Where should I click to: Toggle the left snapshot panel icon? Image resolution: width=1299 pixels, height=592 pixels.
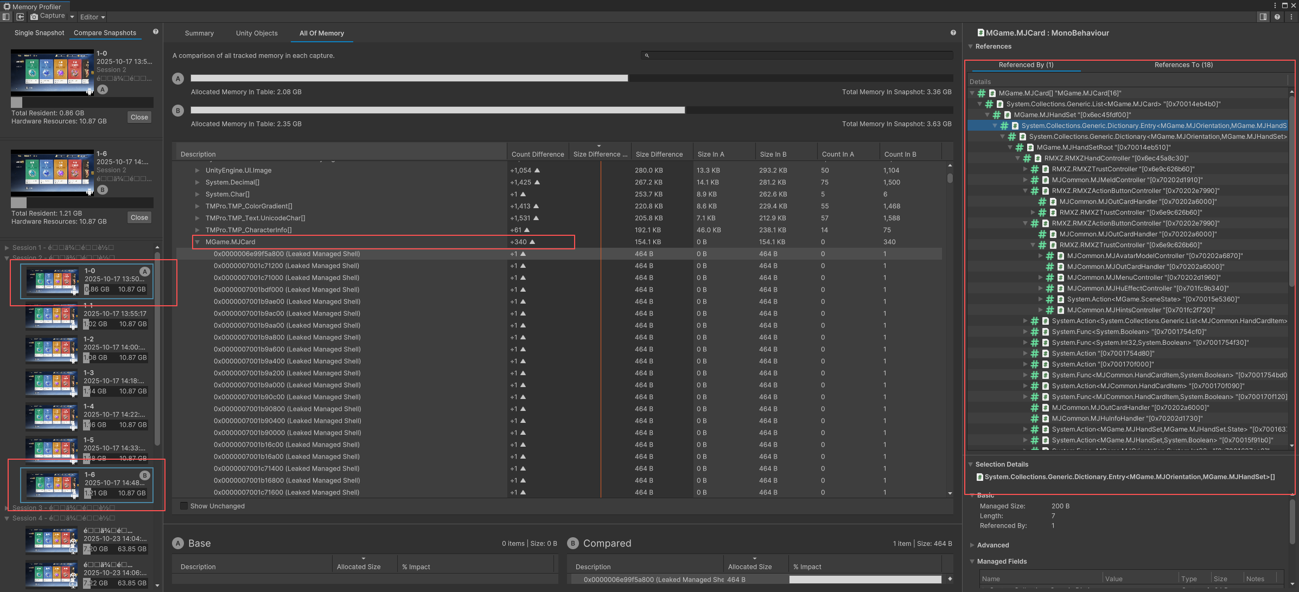pos(6,17)
